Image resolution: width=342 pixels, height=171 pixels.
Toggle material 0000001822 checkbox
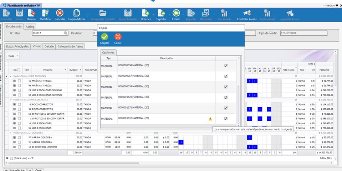[x=226, y=97]
